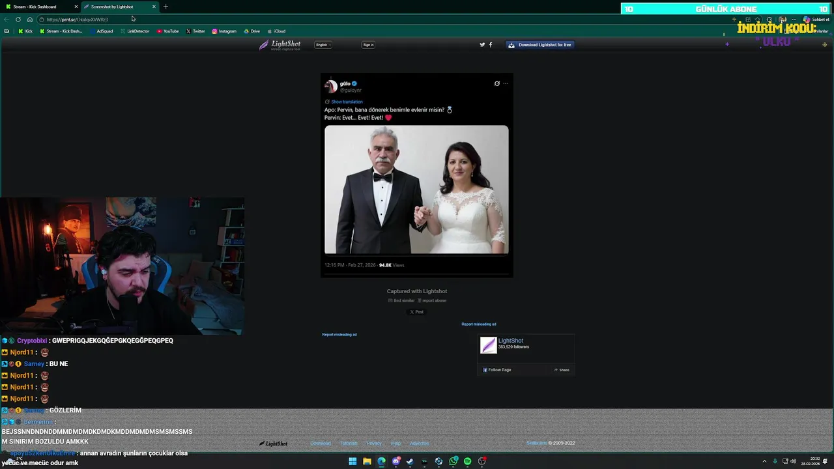Open the footer Download link
The image size is (834, 469).
click(x=321, y=444)
